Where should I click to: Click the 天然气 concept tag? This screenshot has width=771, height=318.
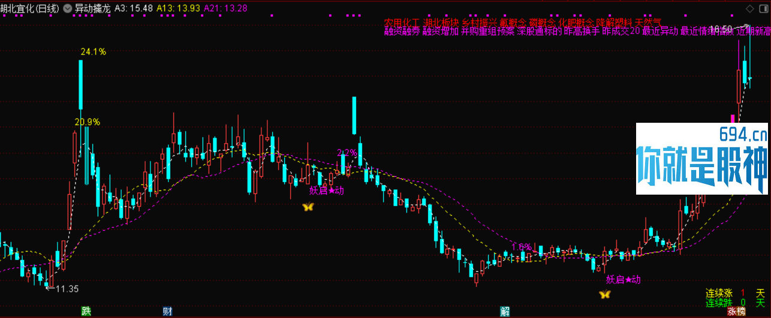[x=649, y=23]
